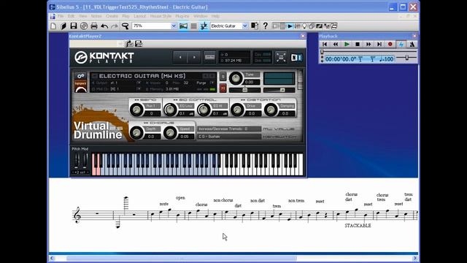Click the EQ Hi knob
This screenshot has width=467, height=263.
point(204,110)
